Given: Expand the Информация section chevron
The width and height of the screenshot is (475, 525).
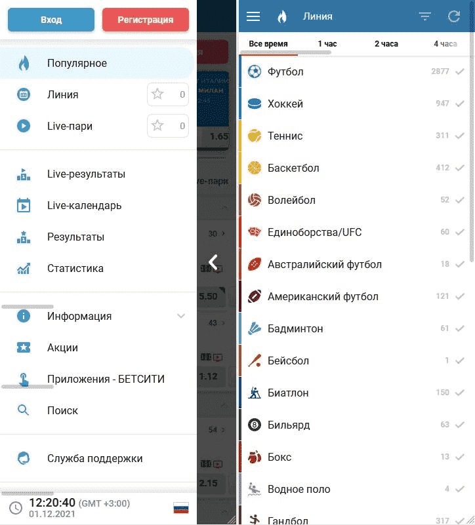Looking at the screenshot, I should tap(181, 316).
